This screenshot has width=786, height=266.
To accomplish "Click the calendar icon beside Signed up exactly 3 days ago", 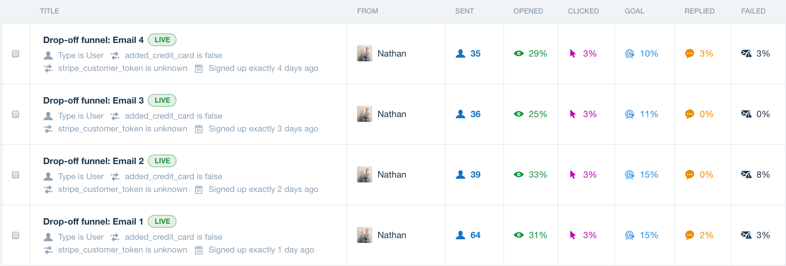I will point(198,129).
